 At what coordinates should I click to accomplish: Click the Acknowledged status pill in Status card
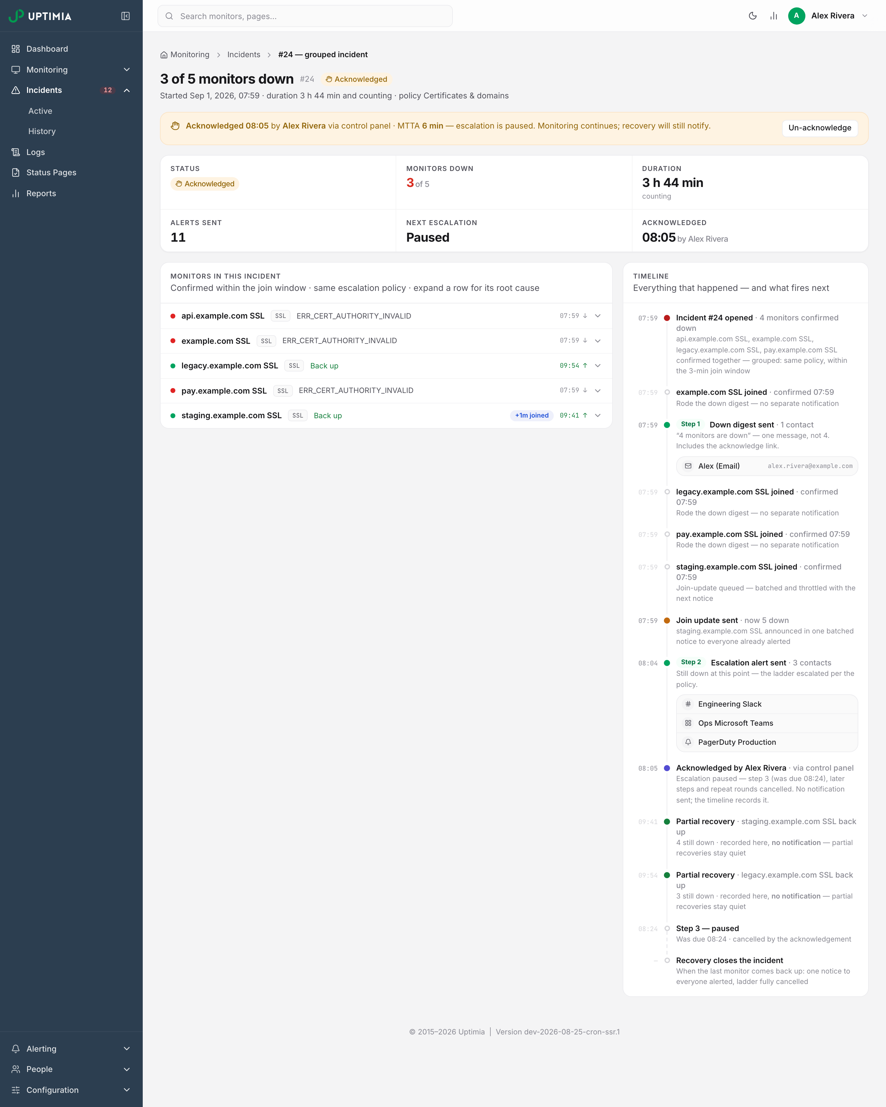205,184
